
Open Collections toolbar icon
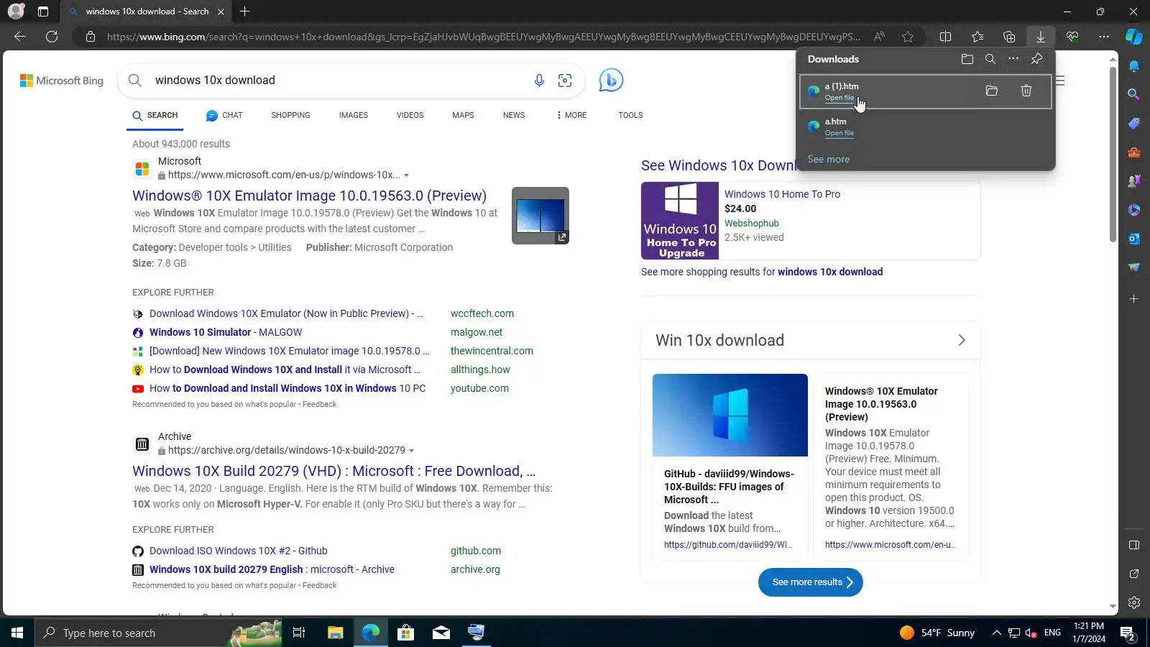1009,37
